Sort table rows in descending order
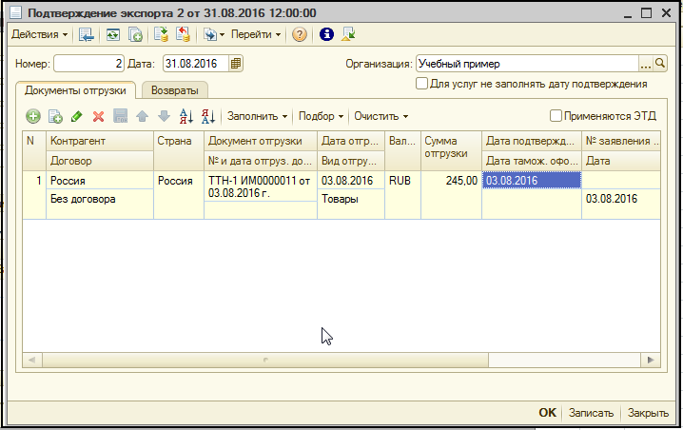683x430 pixels. [207, 116]
